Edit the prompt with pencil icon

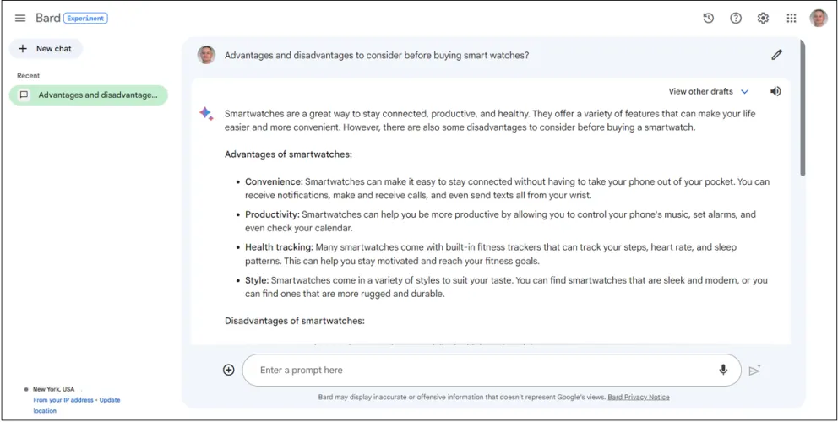(776, 55)
